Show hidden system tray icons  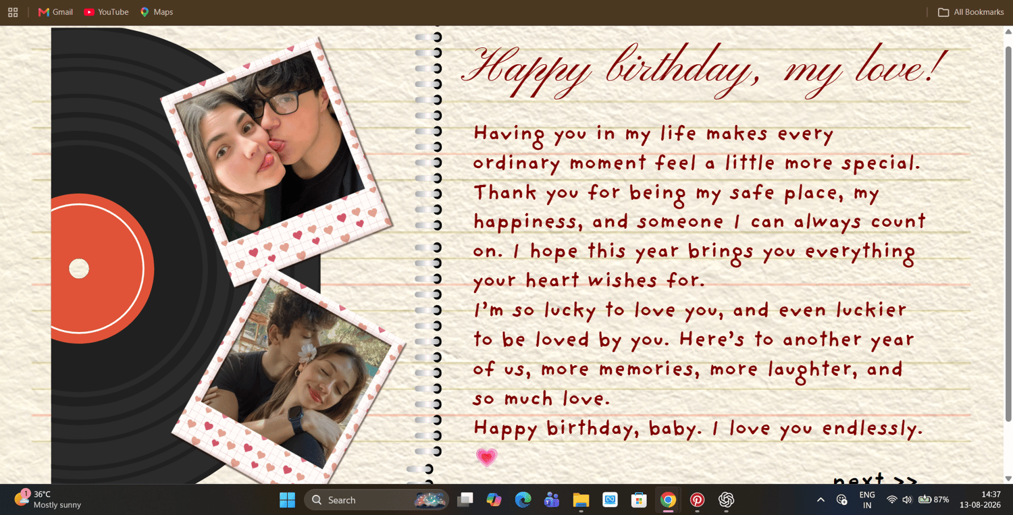[x=821, y=499]
